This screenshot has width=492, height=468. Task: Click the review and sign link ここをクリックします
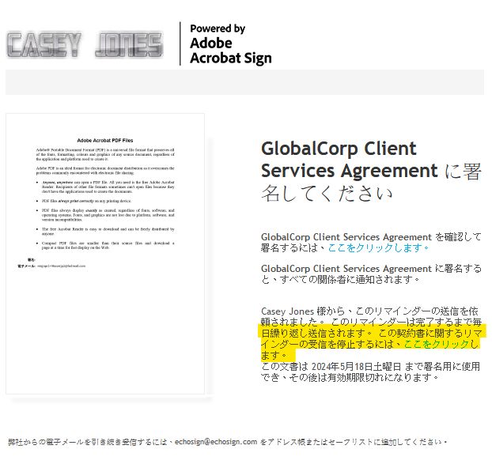378,247
